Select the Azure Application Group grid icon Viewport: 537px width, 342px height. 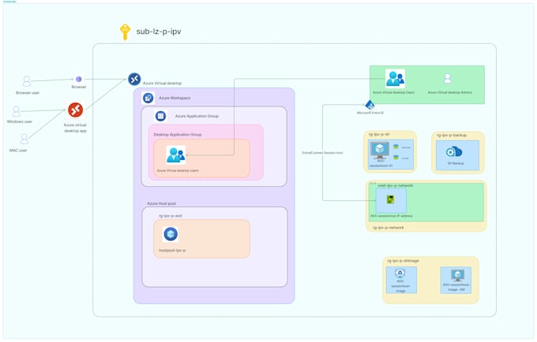pyautogui.click(x=160, y=116)
